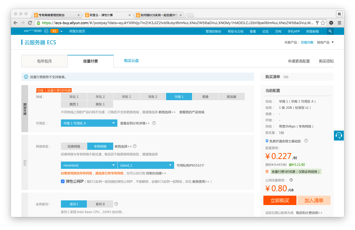This screenshot has height=230, width=355.
Task: Open the 购买云盘 tab
Action: pyautogui.click(x=131, y=61)
